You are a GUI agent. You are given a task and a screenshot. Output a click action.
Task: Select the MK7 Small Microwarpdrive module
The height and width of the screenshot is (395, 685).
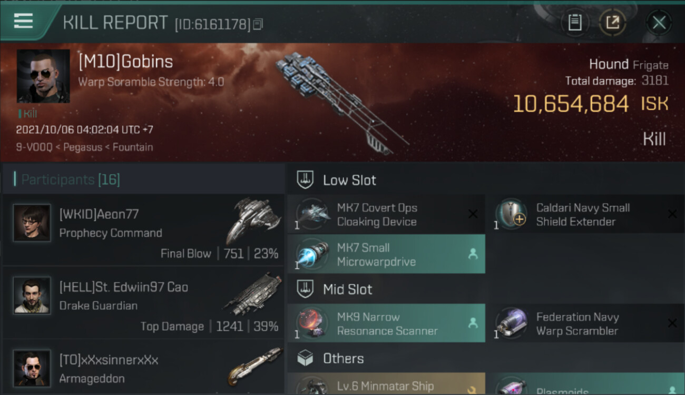(x=386, y=254)
